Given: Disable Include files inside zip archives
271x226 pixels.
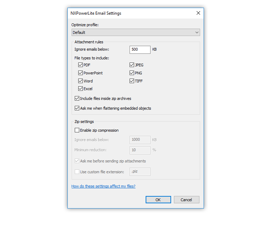Looking at the screenshot, I should click(x=77, y=99).
